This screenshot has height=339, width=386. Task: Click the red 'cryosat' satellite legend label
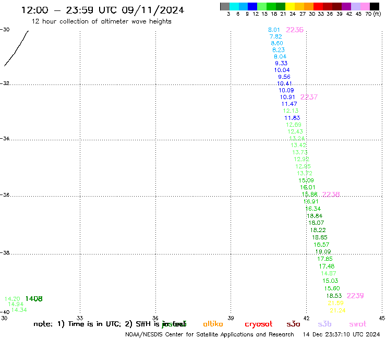coord(259,324)
